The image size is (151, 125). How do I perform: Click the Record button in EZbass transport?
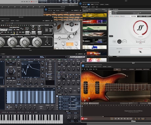(x=124, y=119)
